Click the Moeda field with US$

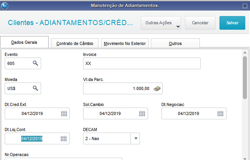(23, 88)
